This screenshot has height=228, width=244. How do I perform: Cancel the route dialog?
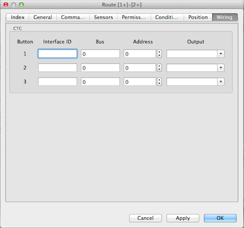click(x=145, y=218)
